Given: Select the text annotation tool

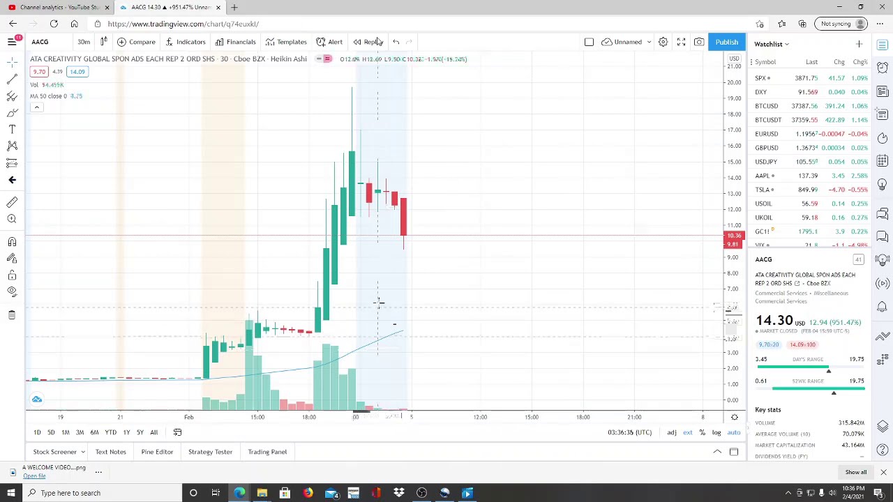Looking at the screenshot, I should tap(12, 129).
